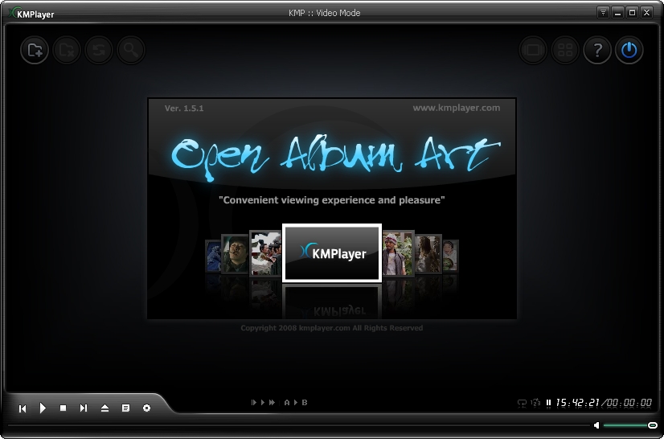Select the far-right woman cover thumbnail
This screenshot has width=664, height=439.
[450, 256]
